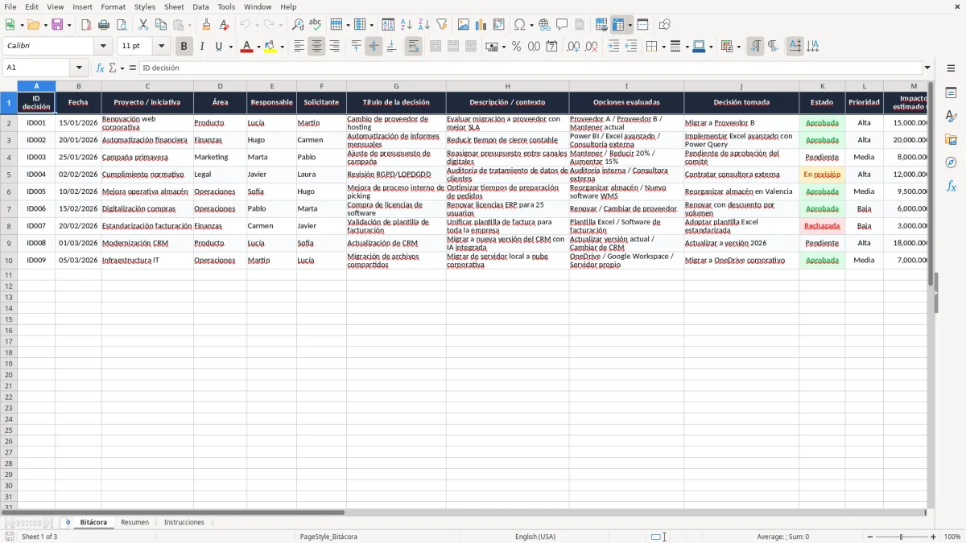966x543 pixels.
Task: Click the Print icon
Action: coord(104,25)
